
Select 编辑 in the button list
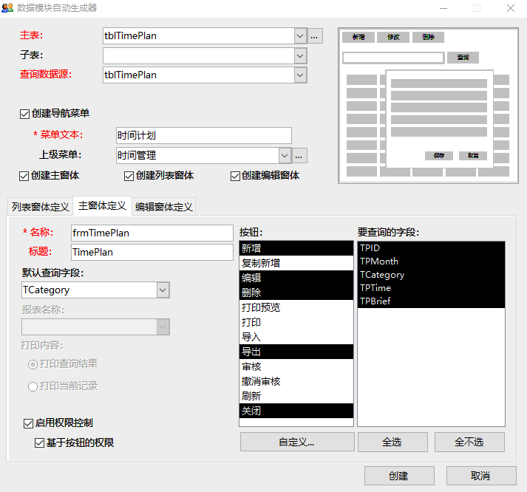pyautogui.click(x=296, y=278)
